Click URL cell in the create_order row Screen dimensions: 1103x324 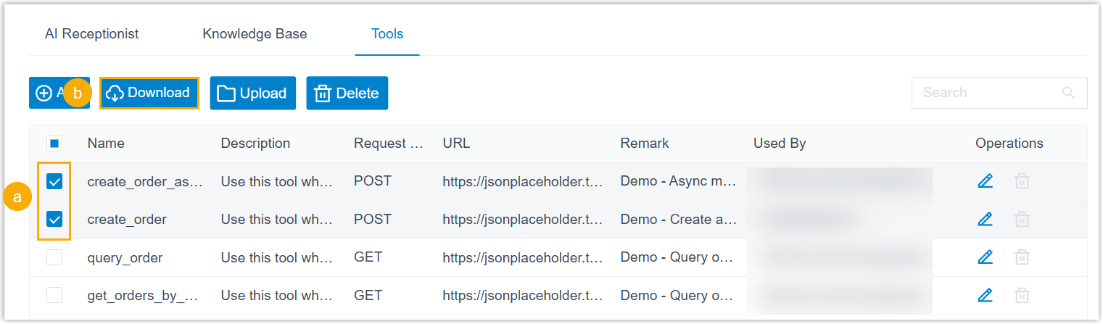click(523, 220)
